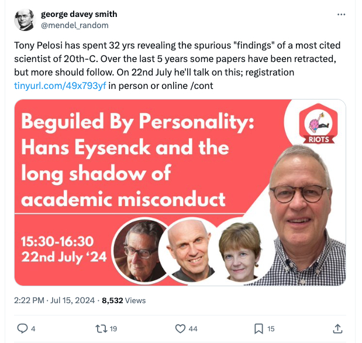The image size is (362, 343).
Task: Click the bookmark count 15
Action: click(271, 329)
